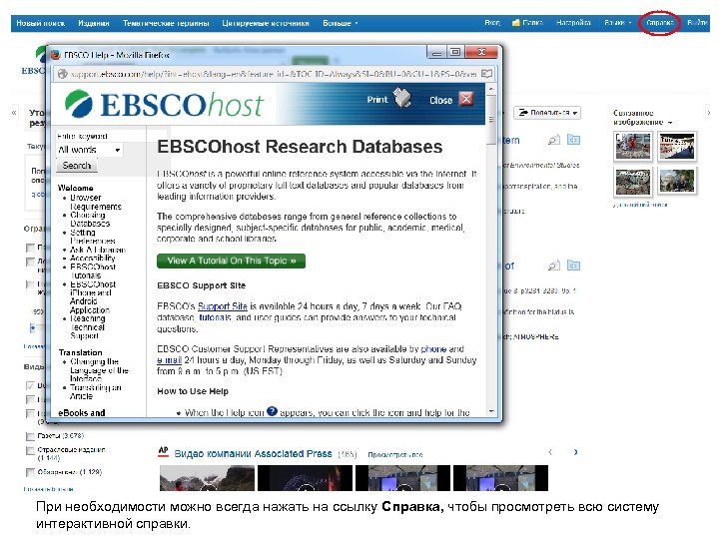Open the related image thumbnail showing rubble

(633, 182)
